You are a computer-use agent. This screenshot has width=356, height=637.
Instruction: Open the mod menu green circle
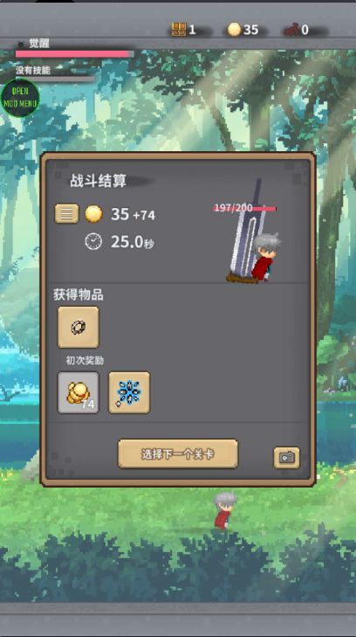[x=20, y=98]
